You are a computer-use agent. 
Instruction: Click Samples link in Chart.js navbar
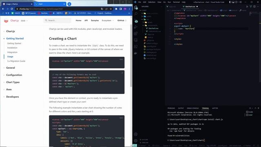pyautogui.click(x=95, y=20)
